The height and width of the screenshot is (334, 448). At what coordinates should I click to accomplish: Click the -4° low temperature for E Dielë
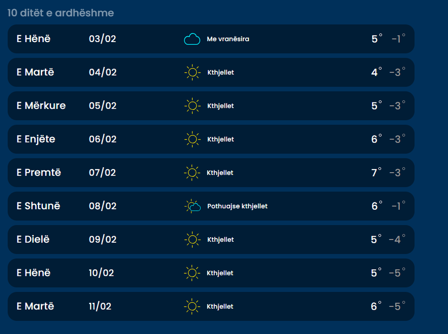point(397,239)
